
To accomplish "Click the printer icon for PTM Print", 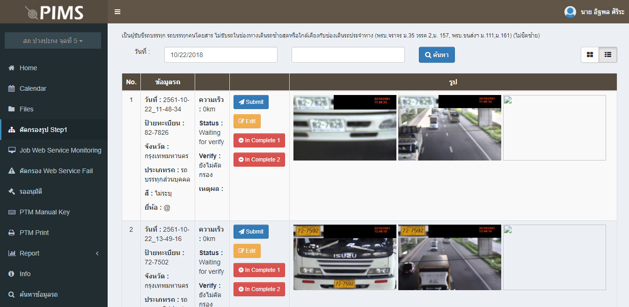I will tap(12, 233).
